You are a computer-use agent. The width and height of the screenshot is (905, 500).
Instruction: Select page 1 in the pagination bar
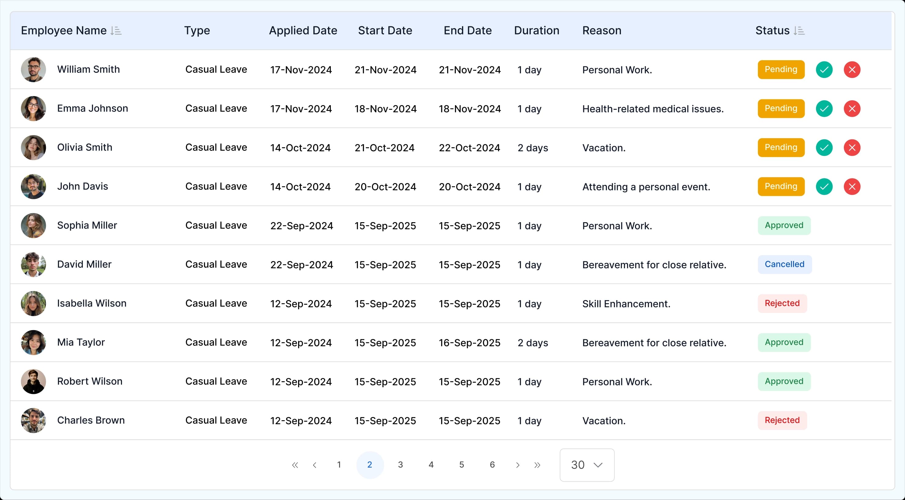click(x=339, y=465)
